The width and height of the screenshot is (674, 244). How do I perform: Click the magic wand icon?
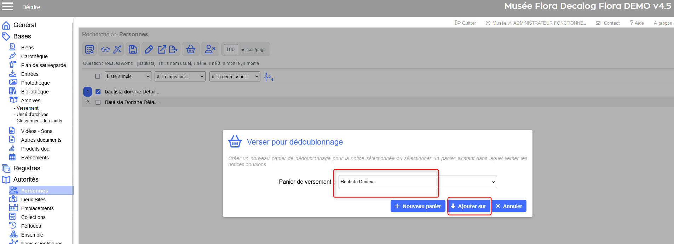point(117,49)
